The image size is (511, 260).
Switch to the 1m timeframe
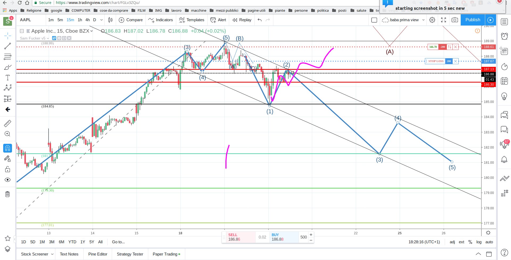pyautogui.click(x=51, y=20)
